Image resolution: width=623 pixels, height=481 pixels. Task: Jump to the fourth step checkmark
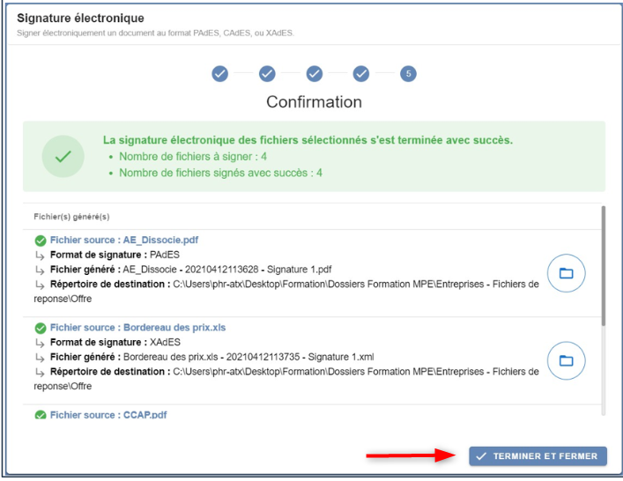click(361, 74)
